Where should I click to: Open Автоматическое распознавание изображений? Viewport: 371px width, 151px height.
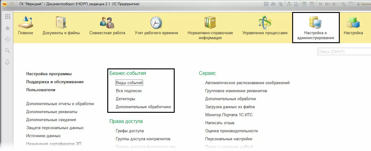pos(247,83)
